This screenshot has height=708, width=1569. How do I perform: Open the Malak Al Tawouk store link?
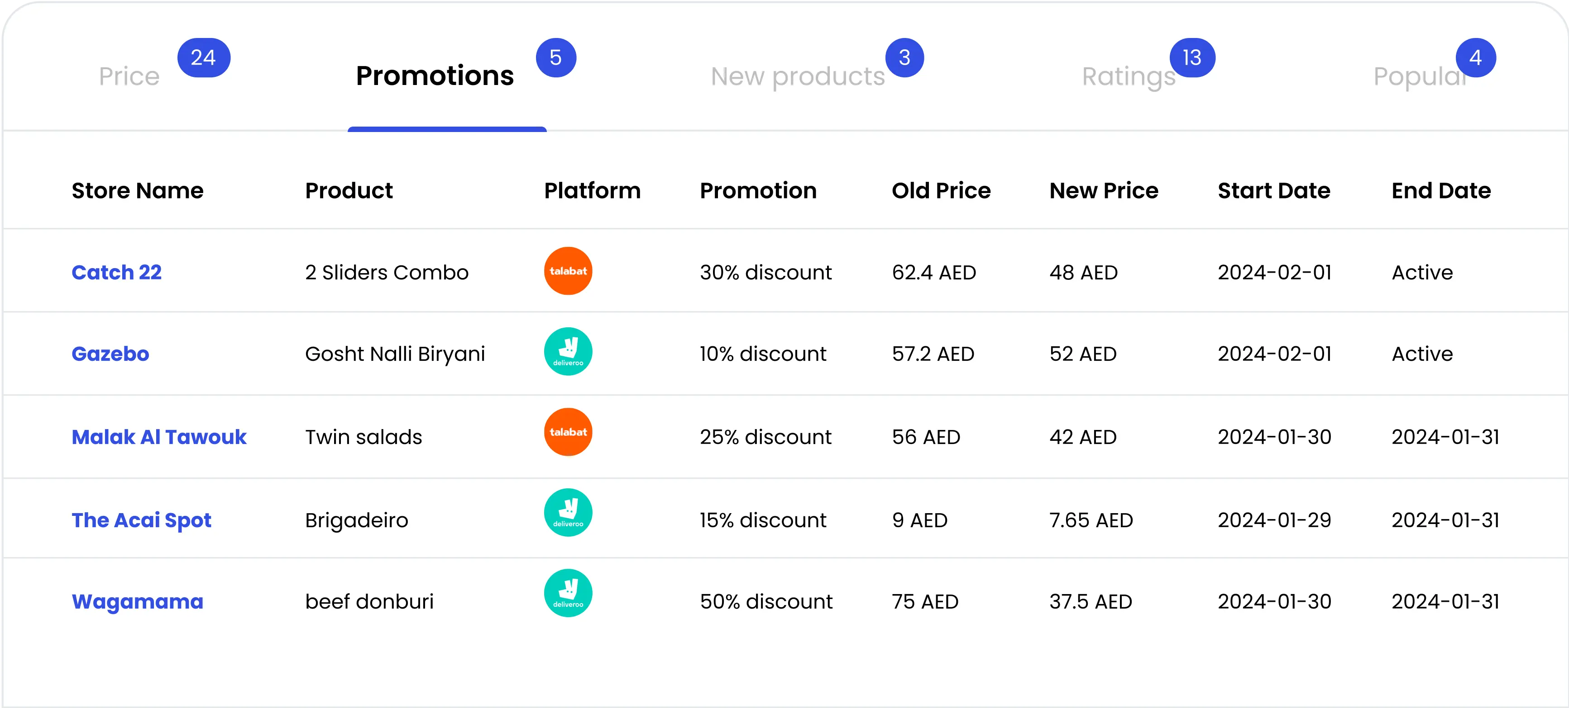click(159, 437)
